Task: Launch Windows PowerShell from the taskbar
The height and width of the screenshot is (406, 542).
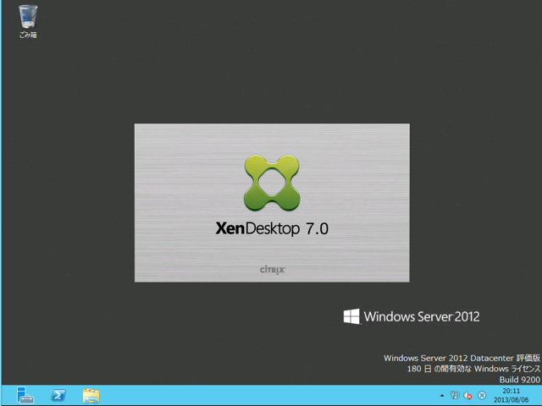Action: click(x=58, y=395)
